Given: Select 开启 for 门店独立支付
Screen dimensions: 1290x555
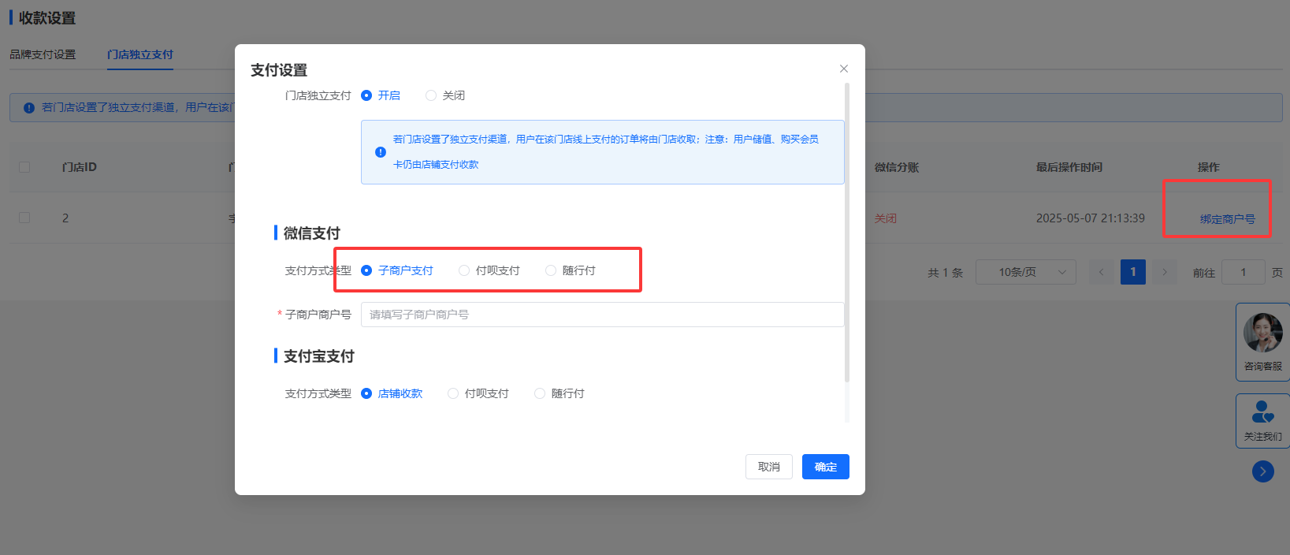Looking at the screenshot, I should point(381,95).
